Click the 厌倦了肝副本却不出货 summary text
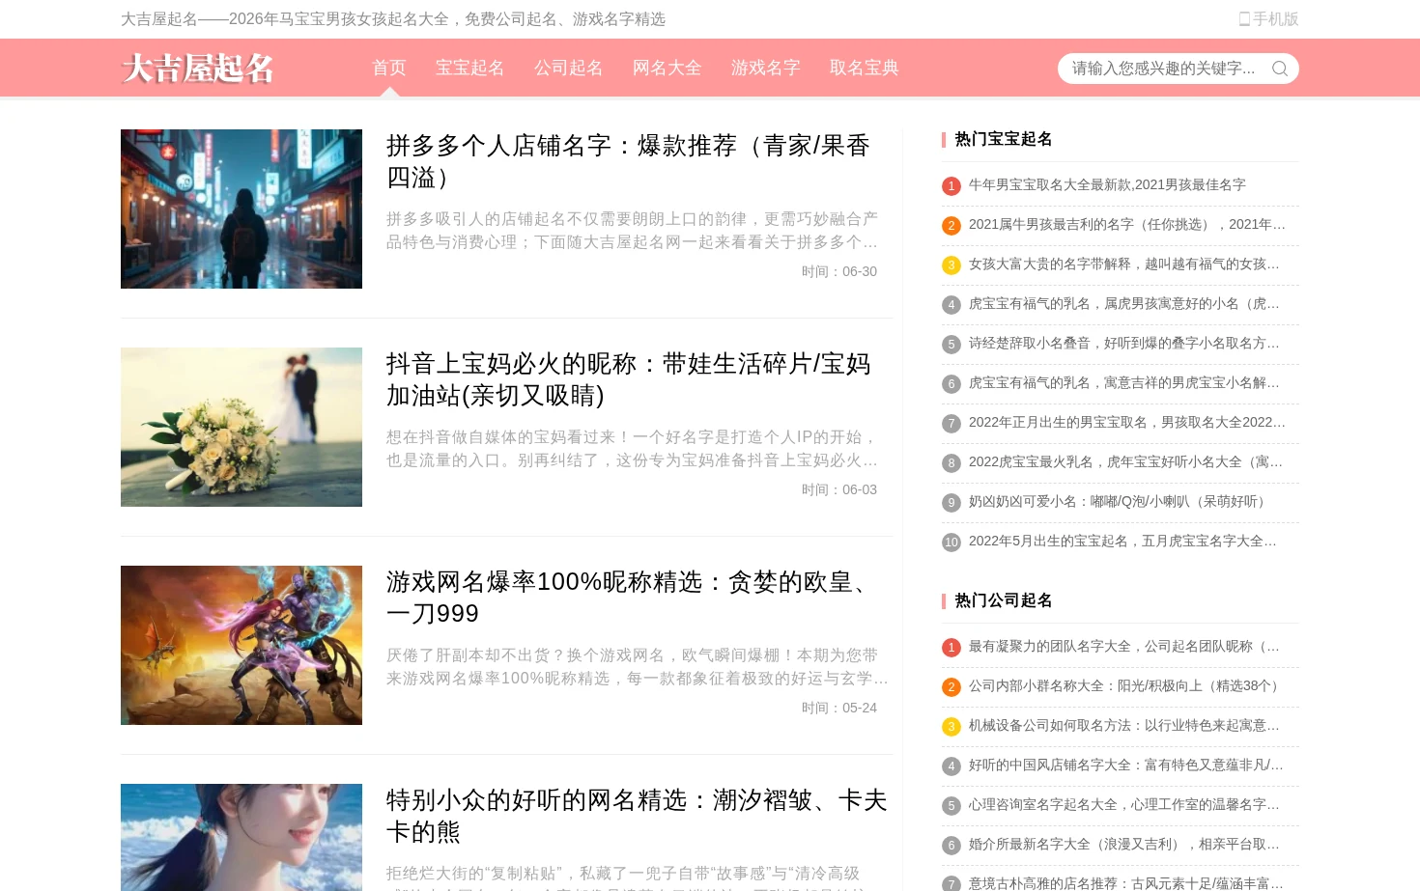Viewport: 1420px width, 891px height. point(638,667)
